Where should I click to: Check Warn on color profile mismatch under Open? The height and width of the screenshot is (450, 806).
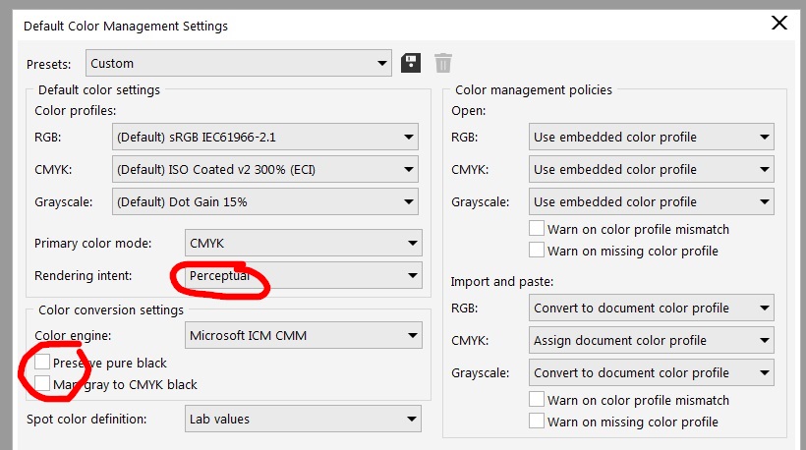[x=537, y=229]
